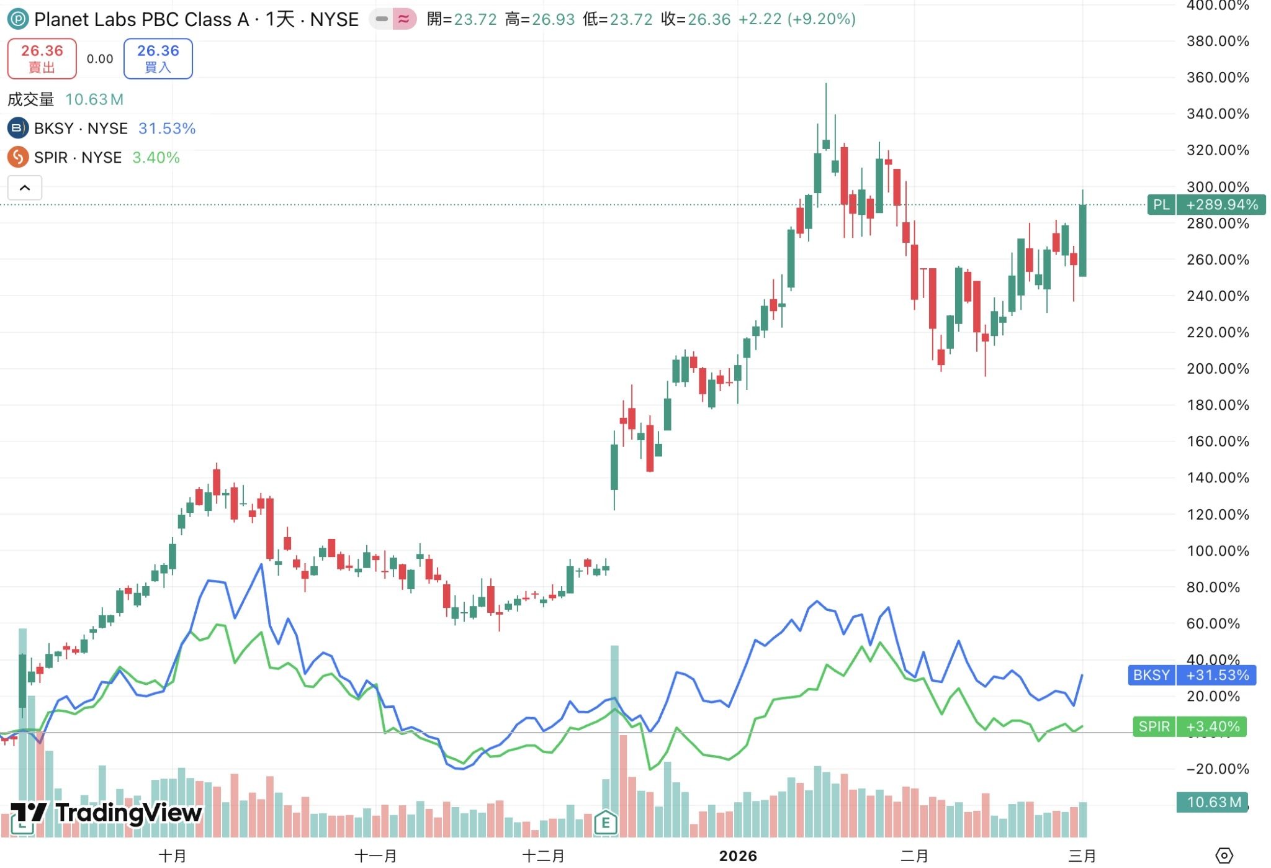Click the 2026 label on time axis
This screenshot has width=1271, height=868.
coord(738,856)
